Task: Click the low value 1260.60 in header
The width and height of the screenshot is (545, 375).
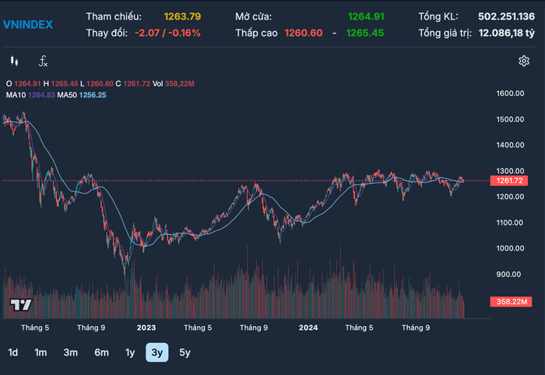Action: pos(304,33)
